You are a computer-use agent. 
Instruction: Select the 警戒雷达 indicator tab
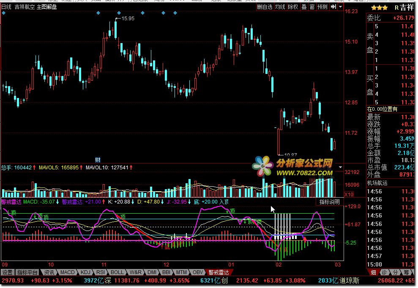coord(219,272)
